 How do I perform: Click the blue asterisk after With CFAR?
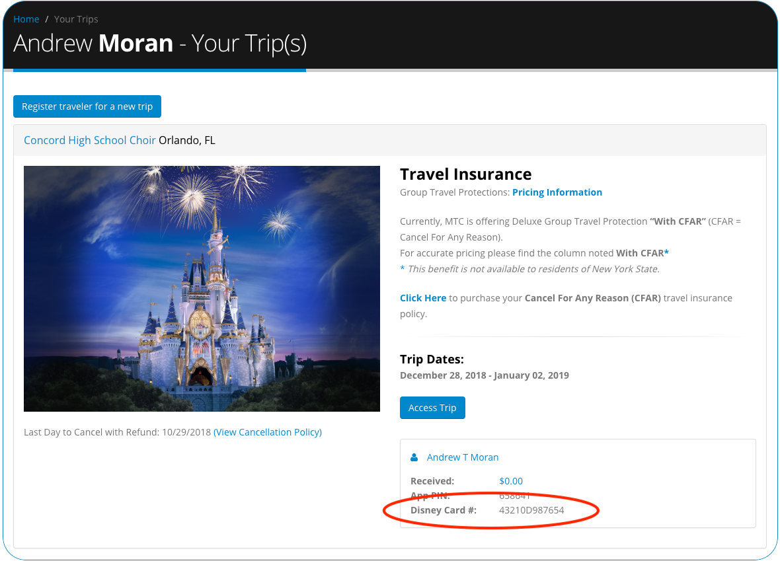click(667, 253)
